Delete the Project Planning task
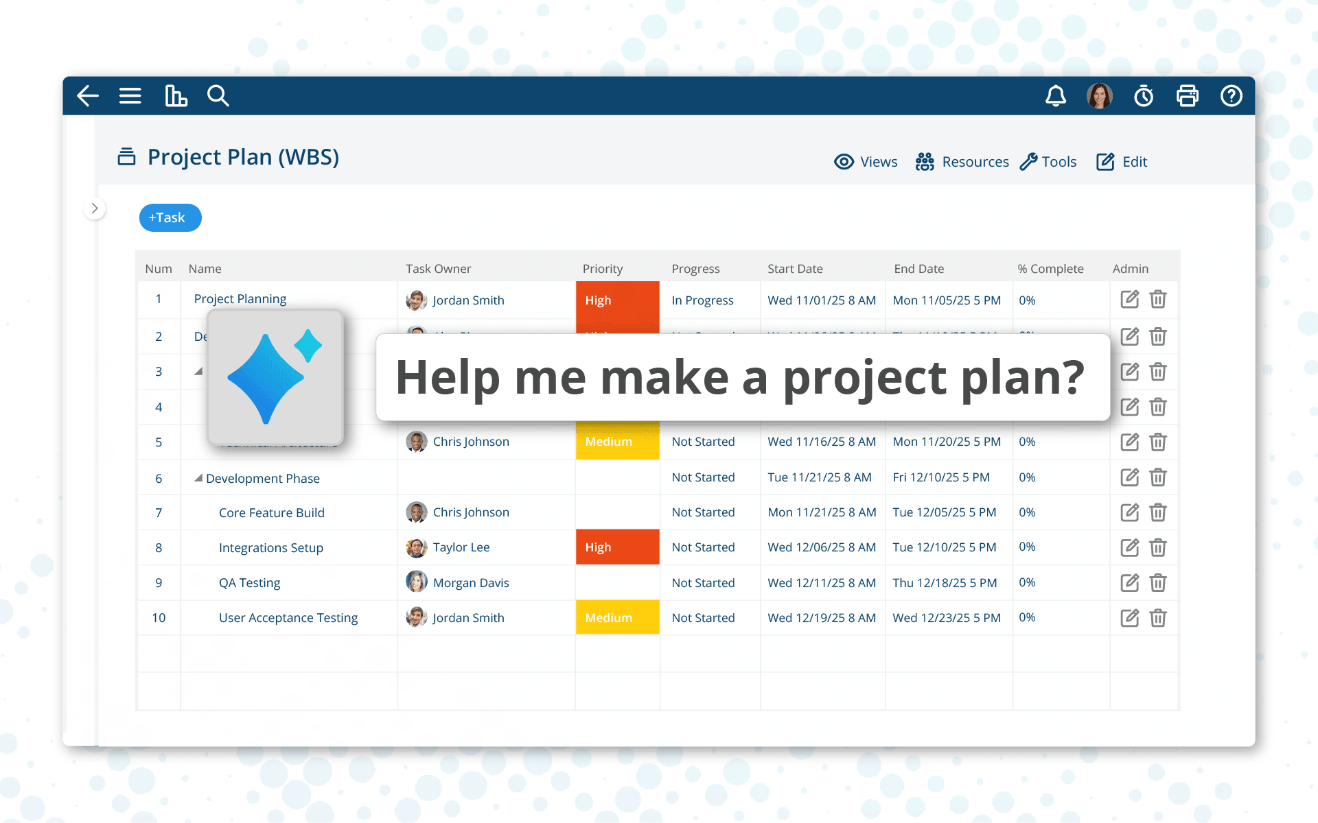1318x823 pixels. click(1158, 300)
